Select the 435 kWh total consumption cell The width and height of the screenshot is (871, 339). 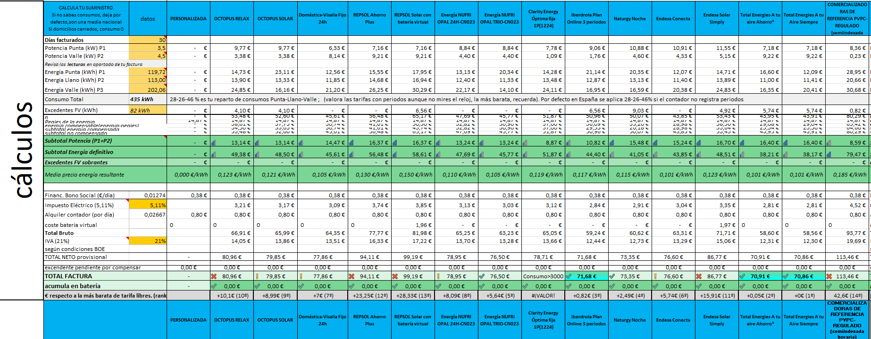coord(148,99)
